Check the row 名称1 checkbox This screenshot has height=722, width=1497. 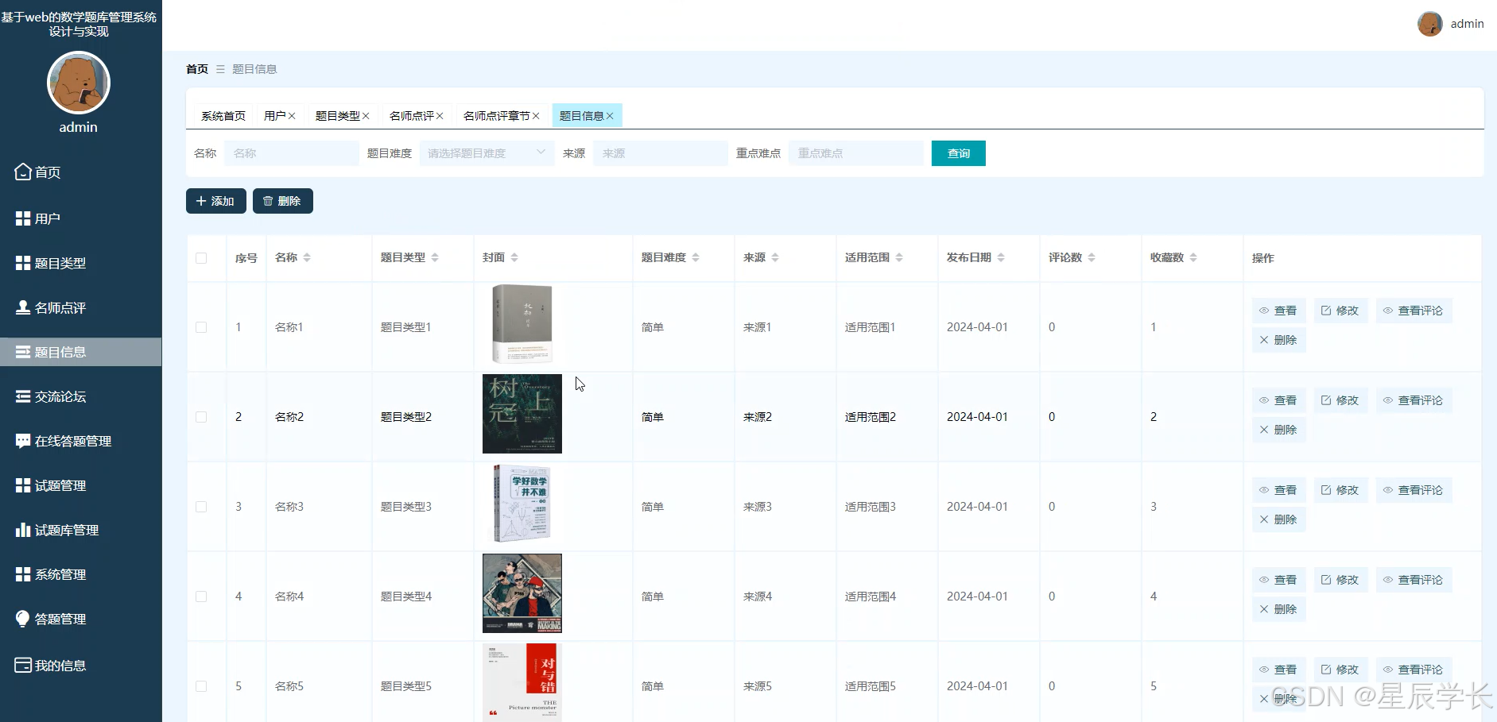coord(201,327)
